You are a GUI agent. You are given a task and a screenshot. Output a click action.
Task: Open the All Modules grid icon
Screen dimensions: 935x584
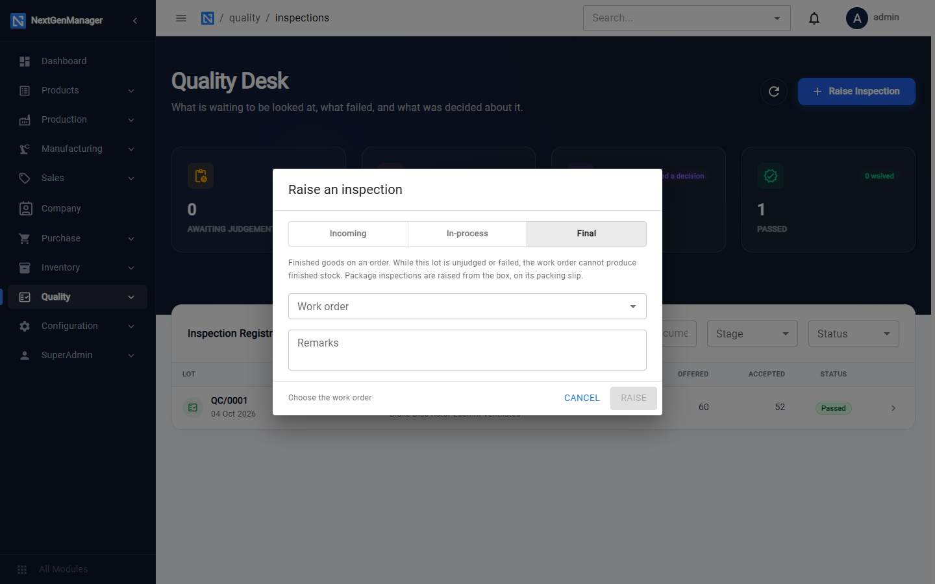22,570
